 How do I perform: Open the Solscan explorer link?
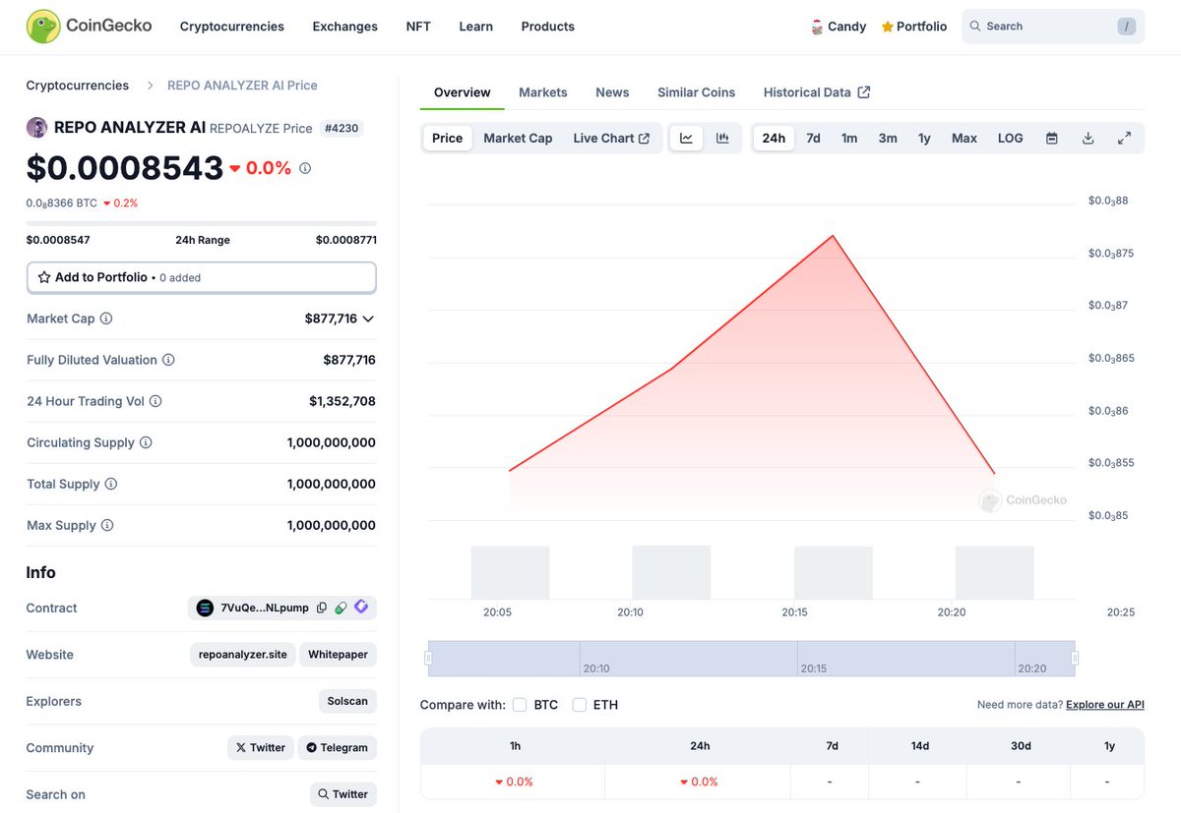point(347,701)
